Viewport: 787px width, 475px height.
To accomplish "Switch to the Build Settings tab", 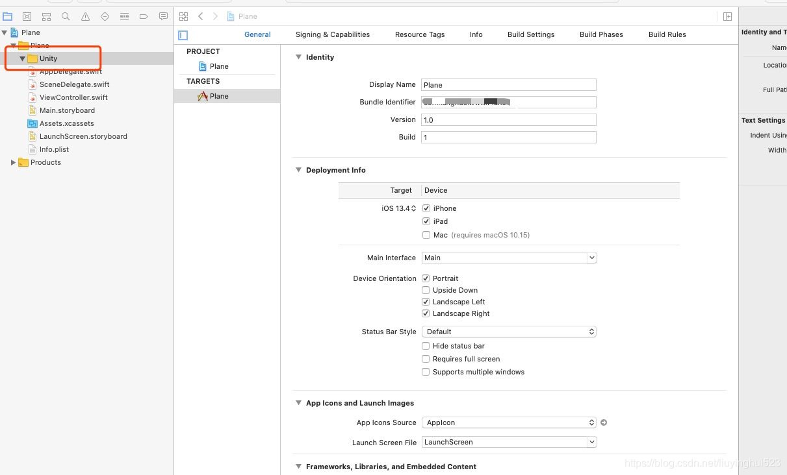I will pos(531,34).
